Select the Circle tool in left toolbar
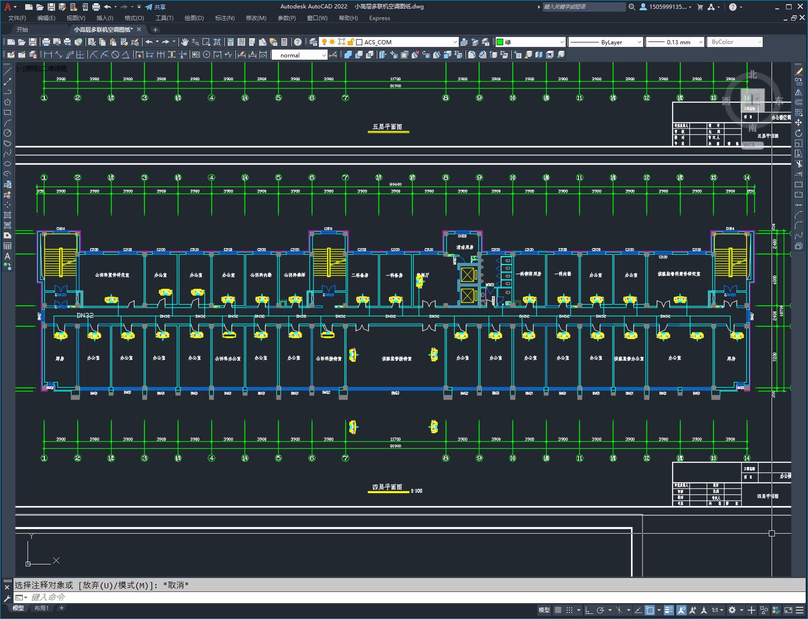The width and height of the screenshot is (808, 619). click(7, 133)
